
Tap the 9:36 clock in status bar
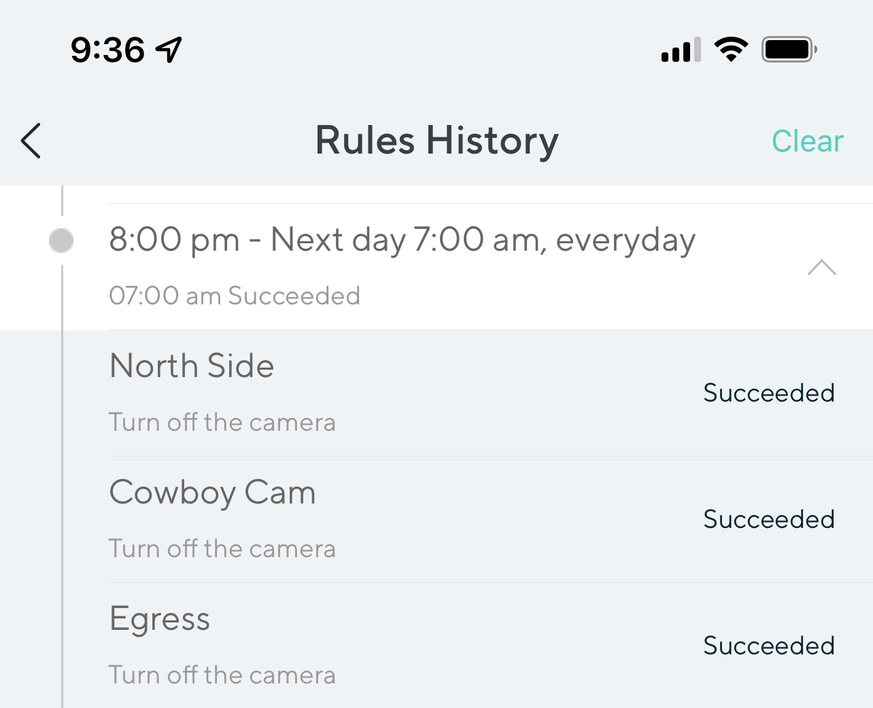[x=107, y=50]
